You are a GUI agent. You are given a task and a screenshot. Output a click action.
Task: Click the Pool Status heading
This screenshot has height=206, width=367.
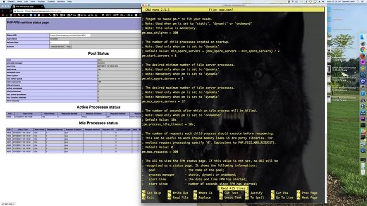pyautogui.click(x=98, y=53)
